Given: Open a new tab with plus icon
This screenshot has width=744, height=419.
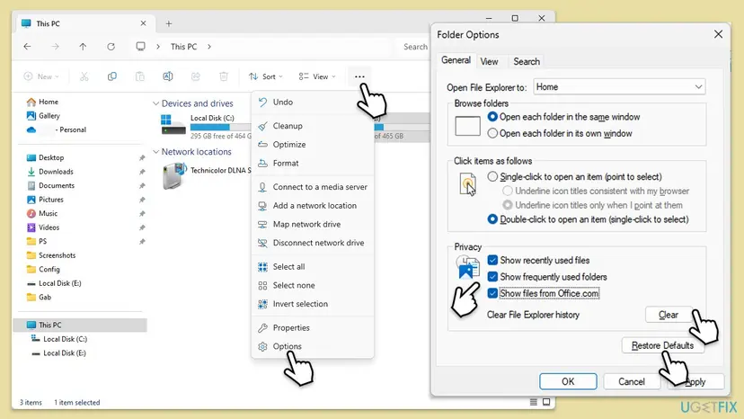Looking at the screenshot, I should point(168,23).
